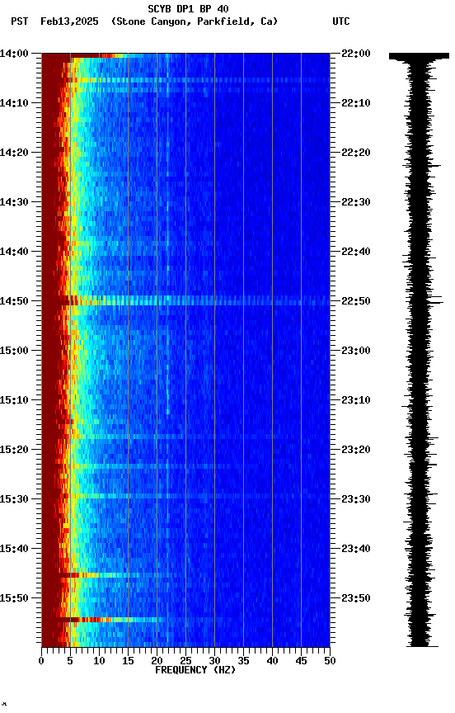The image size is (455, 713).
Task: Click the '15:10' PST time label
Action: coord(14,400)
